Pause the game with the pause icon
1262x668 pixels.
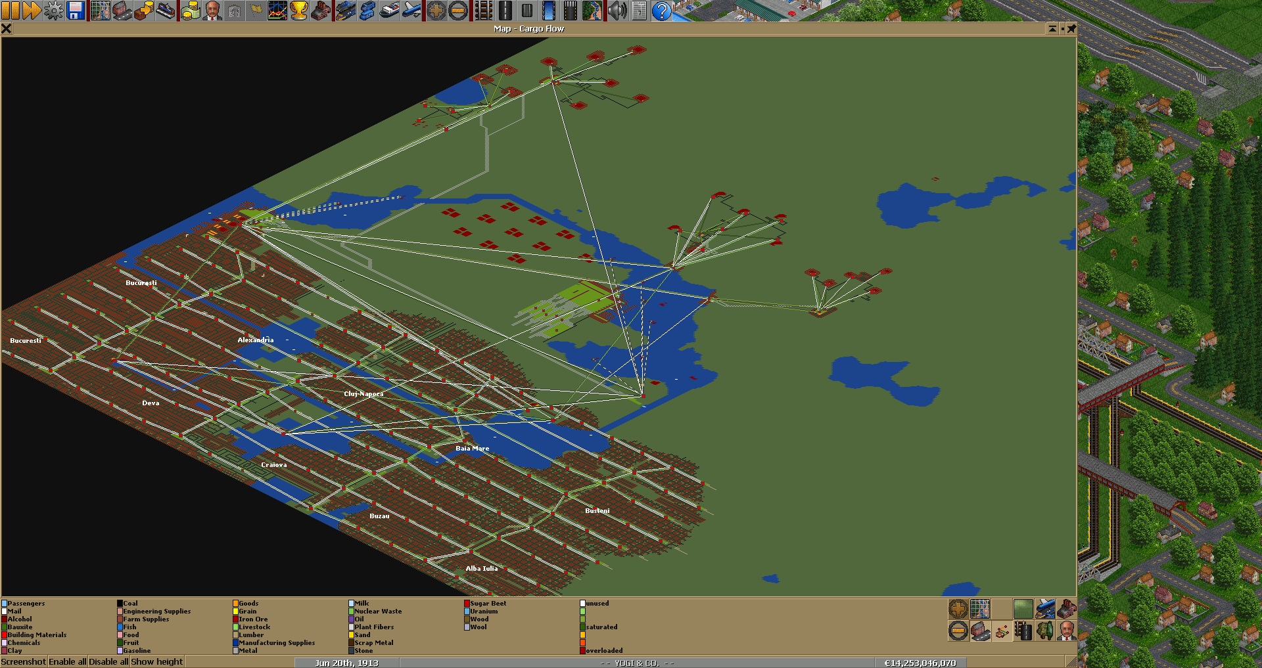[x=11, y=11]
